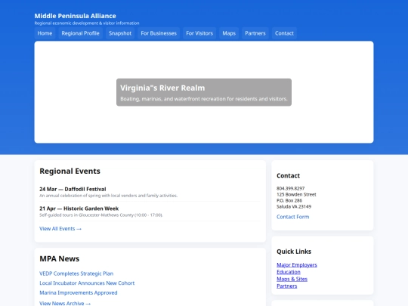Open the Maps navigation item
408x306 pixels.
coord(229,33)
